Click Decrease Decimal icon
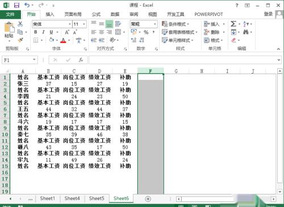Image resolution: width=284 pixels, height=207 pixels. point(141,40)
